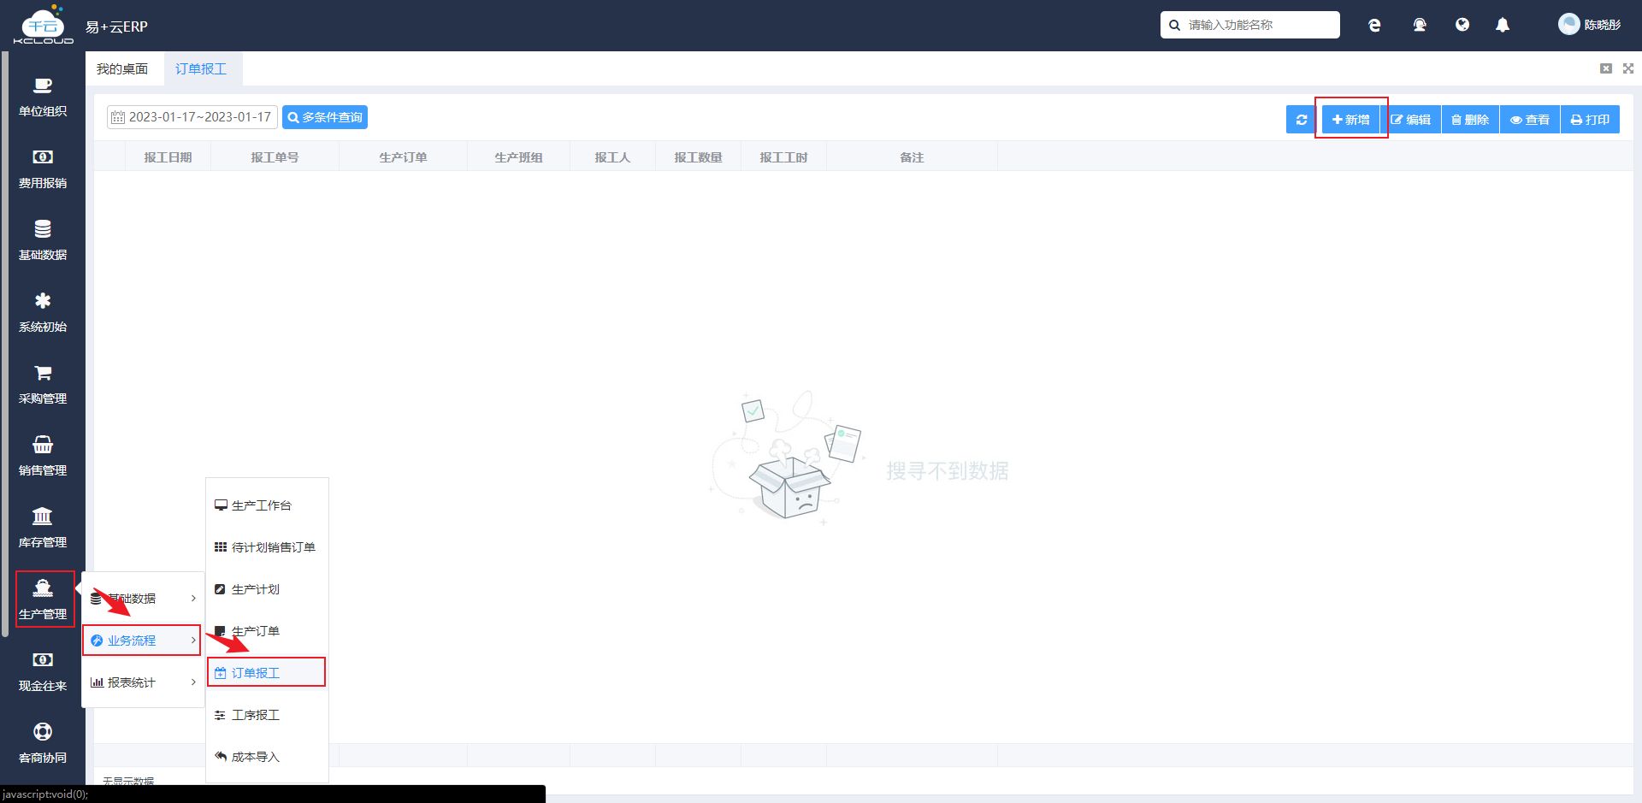Toggle fullscreen with the expand icon
Screen dimensions: 1642x803
pos(1628,68)
